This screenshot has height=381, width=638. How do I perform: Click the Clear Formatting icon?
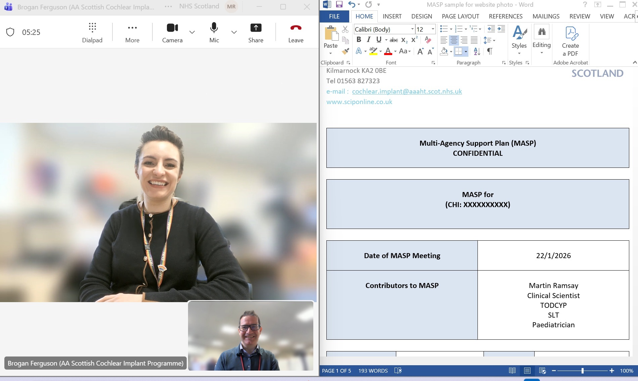coord(428,40)
